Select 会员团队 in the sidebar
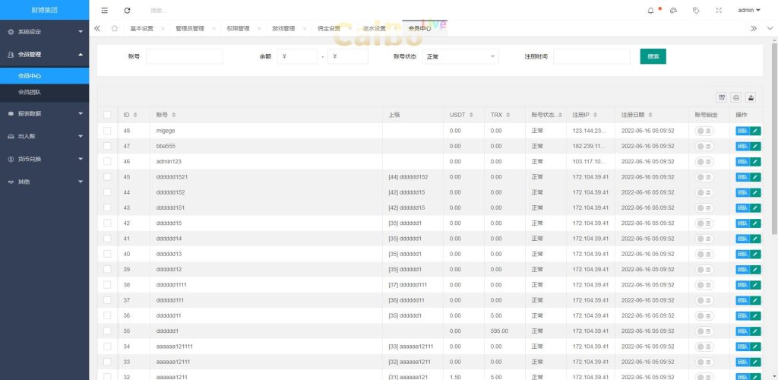This screenshot has width=778, height=380. point(30,92)
